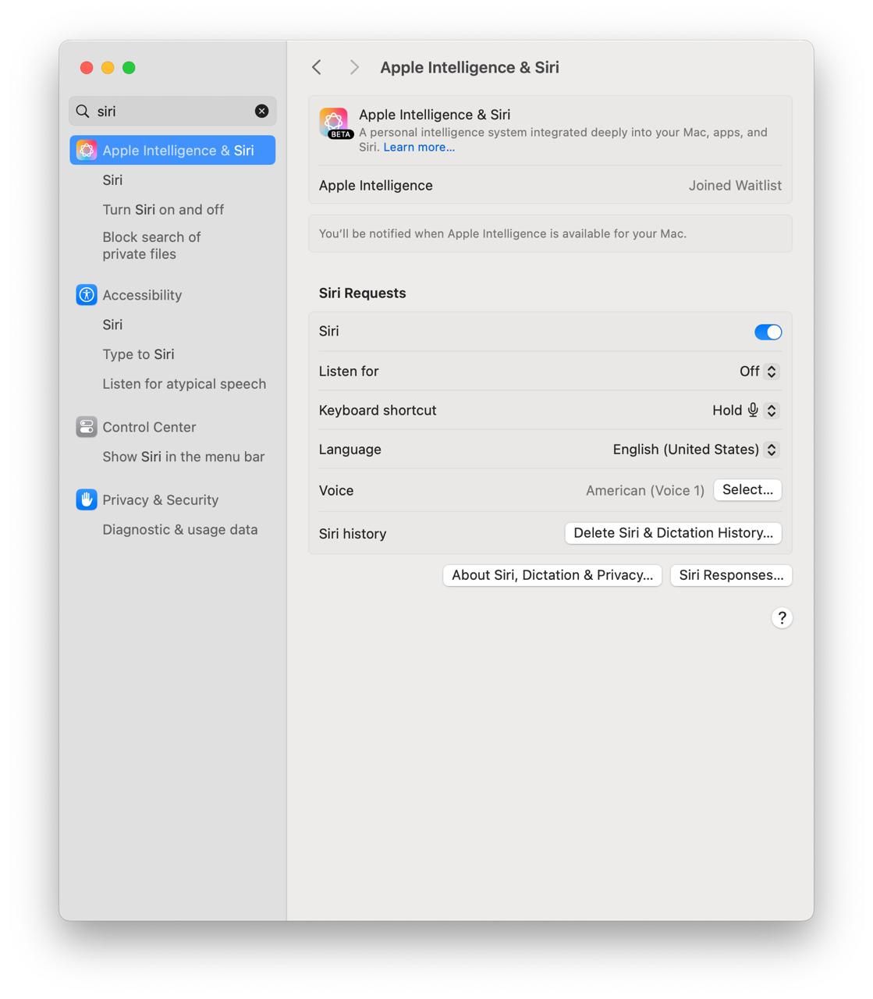873x999 pixels.
Task: Click the search field containing siri
Action: click(172, 111)
